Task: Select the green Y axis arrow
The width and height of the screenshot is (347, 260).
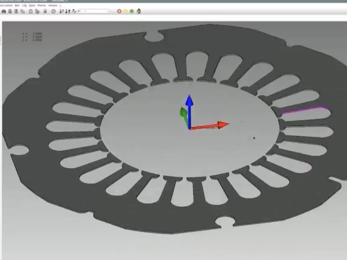Action: tap(183, 117)
